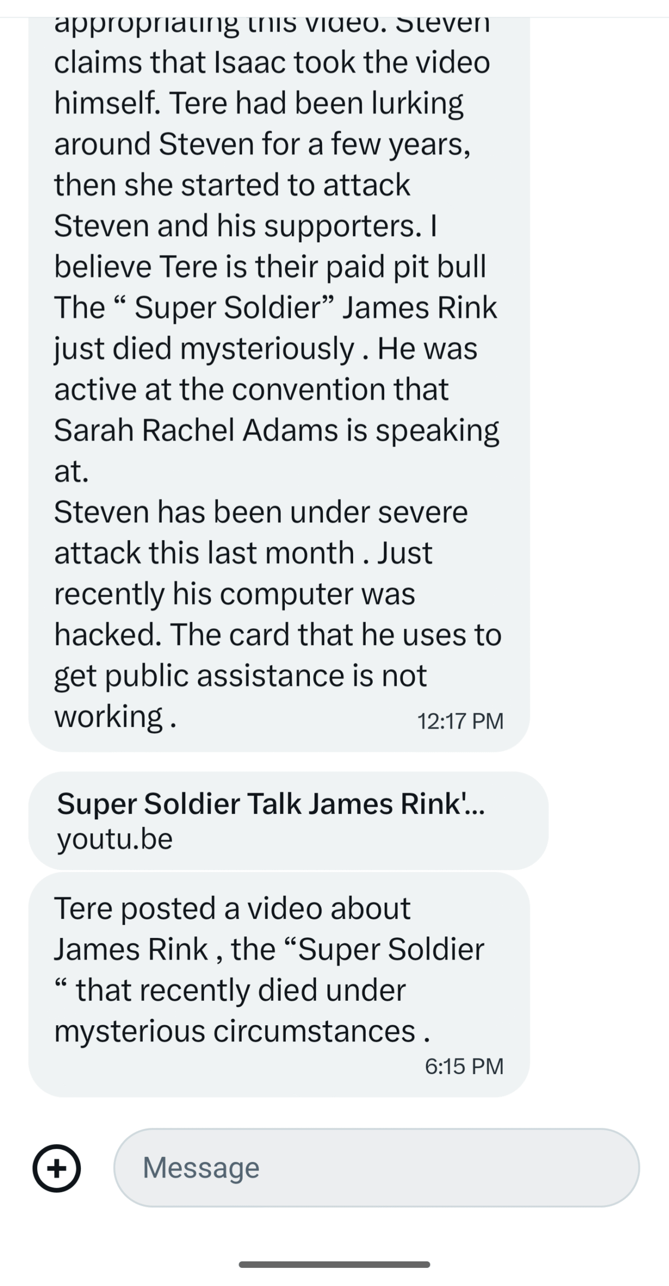
Task: Click the "active at the convention that" line
Action: (x=251, y=389)
